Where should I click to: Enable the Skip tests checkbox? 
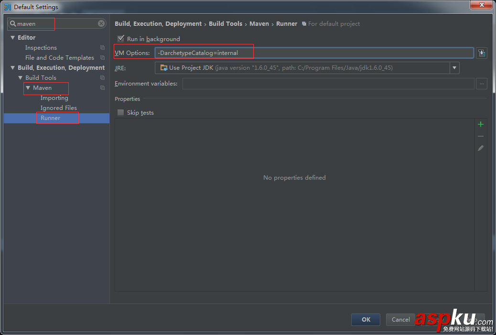point(121,113)
